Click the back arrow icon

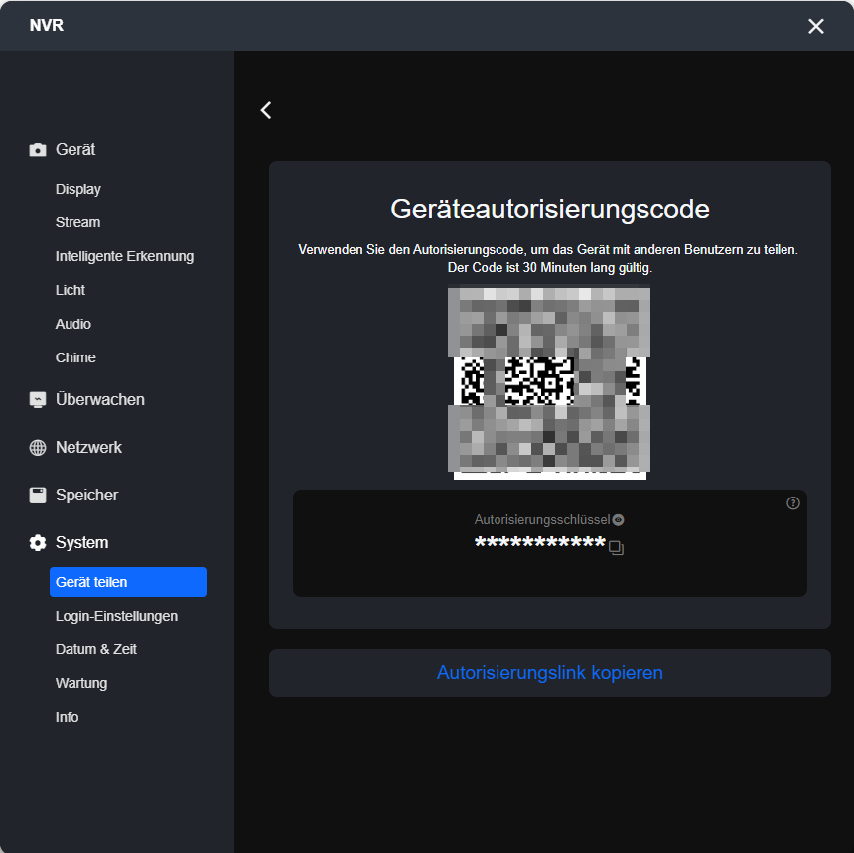coord(266,110)
